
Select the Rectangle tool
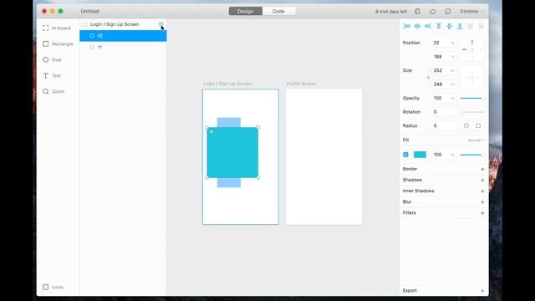tap(58, 43)
